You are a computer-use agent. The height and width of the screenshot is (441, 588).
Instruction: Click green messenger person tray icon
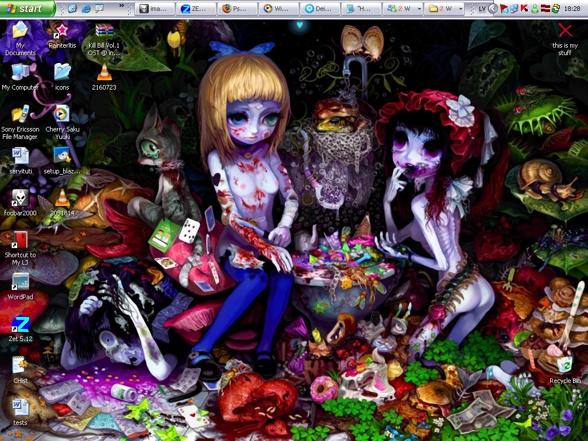535,9
